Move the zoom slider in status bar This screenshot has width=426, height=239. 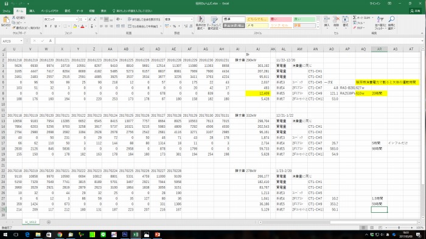point(399,227)
